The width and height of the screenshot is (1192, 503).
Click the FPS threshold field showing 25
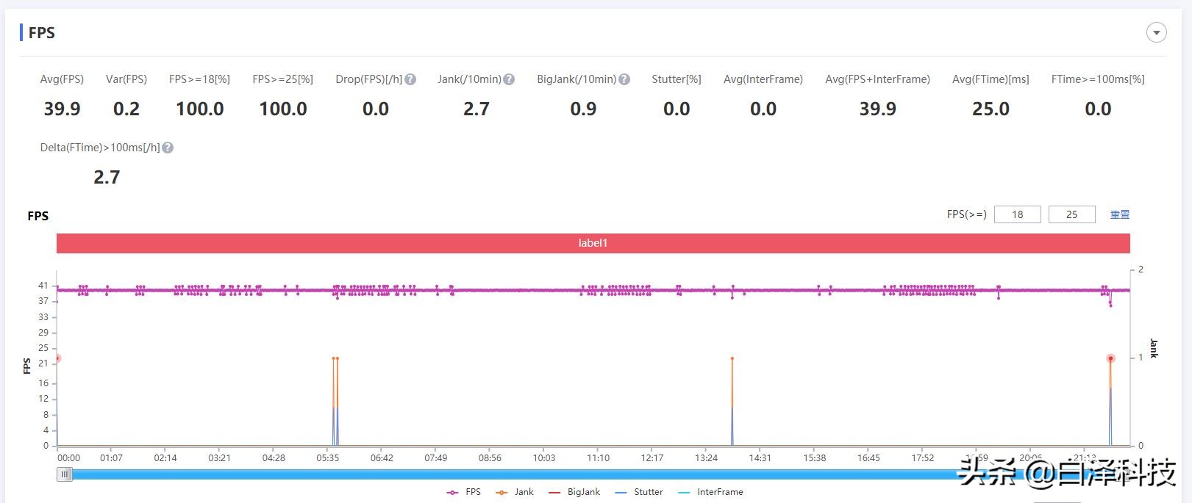click(x=1071, y=214)
